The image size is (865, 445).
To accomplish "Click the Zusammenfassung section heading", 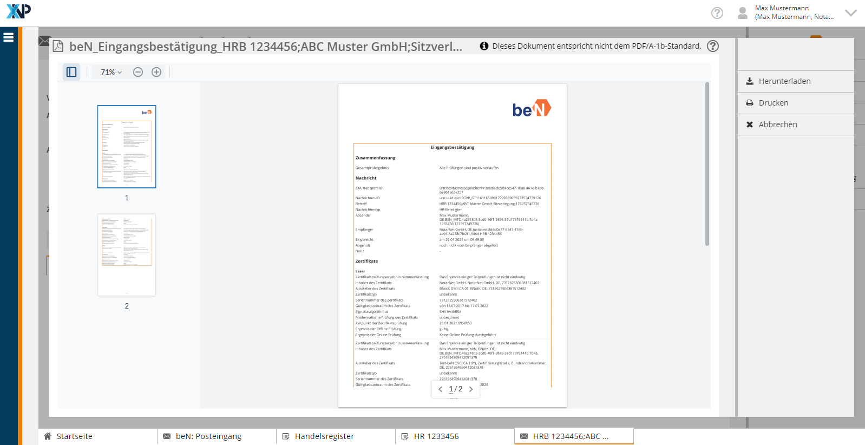I will [375, 158].
